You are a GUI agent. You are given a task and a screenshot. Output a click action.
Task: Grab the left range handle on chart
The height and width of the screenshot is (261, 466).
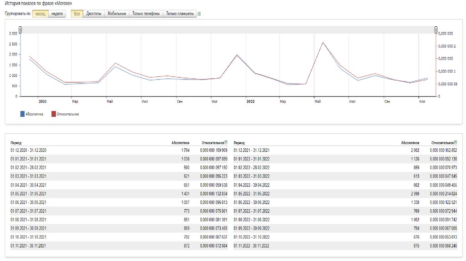tap(20, 30)
